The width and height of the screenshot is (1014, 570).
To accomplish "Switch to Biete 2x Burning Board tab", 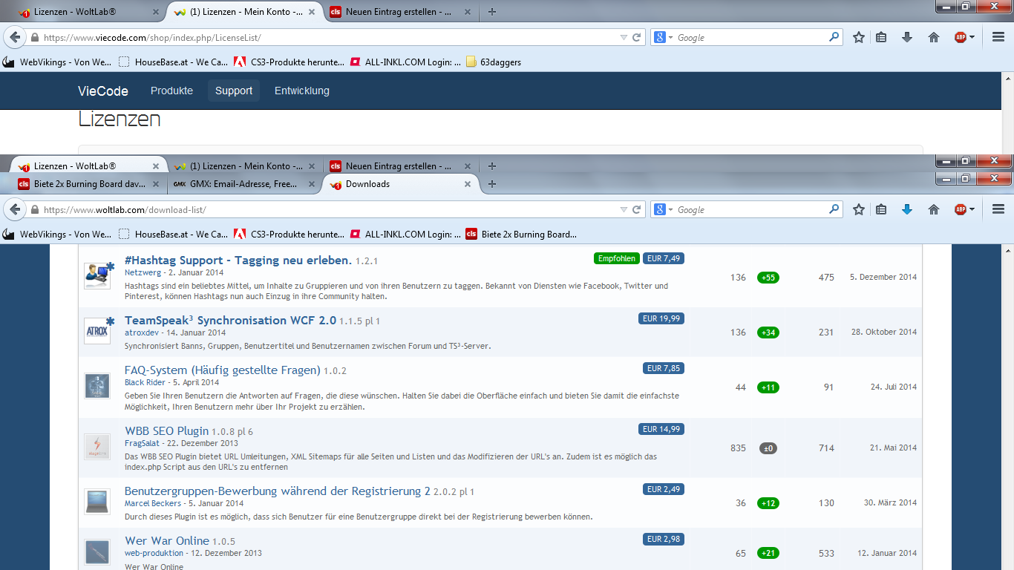I will pyautogui.click(x=88, y=184).
